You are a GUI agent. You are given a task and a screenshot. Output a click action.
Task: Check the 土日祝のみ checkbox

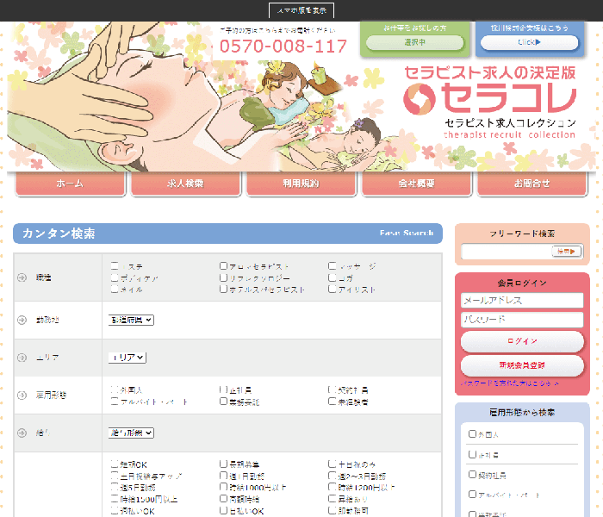point(333,464)
